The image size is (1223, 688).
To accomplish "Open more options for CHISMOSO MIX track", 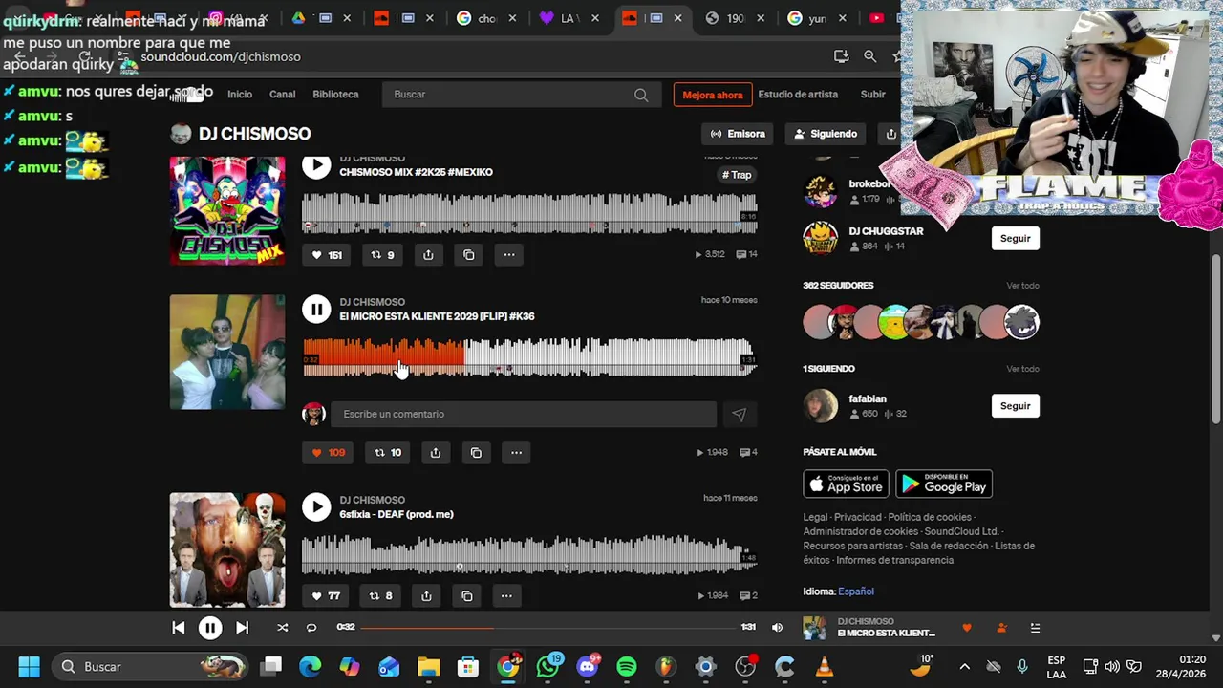I will tap(509, 255).
